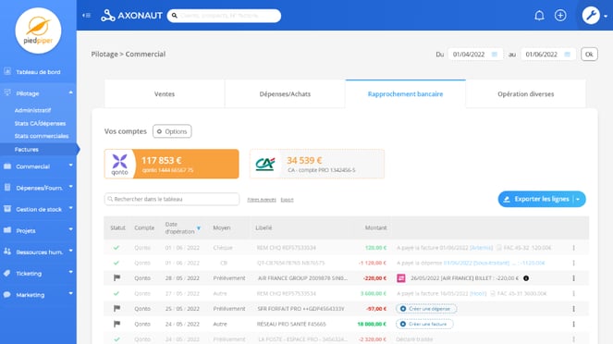Focus Rechercher dans le tableau field
This screenshot has width=613, height=344.
[172, 199]
